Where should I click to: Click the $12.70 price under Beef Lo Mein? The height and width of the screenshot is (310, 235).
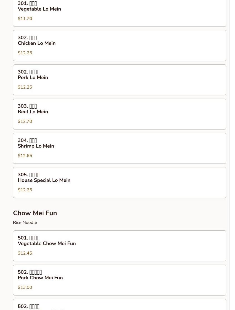pos(25,121)
